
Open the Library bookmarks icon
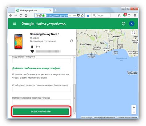coord(119,15)
